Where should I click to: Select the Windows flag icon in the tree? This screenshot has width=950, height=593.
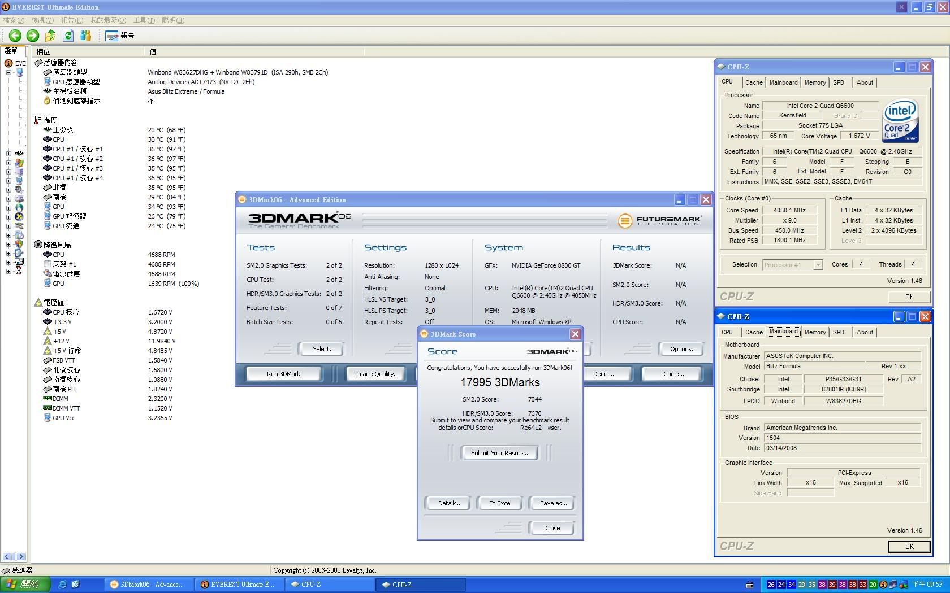19,163
